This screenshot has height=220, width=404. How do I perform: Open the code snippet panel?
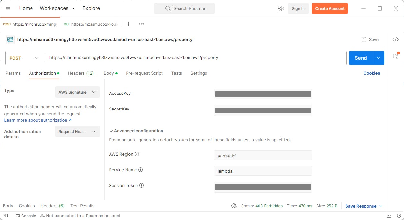coord(396,39)
